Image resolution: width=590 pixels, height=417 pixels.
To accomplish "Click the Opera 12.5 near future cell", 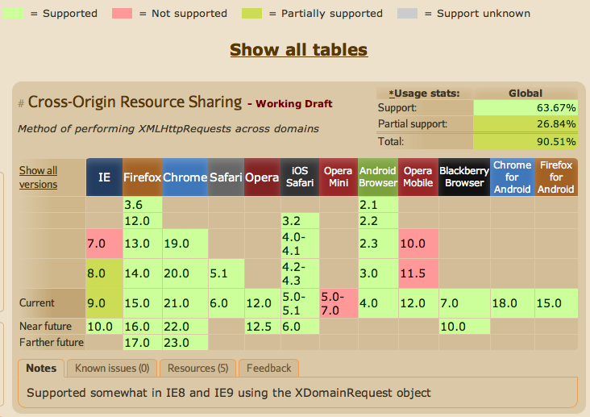I will [x=262, y=326].
